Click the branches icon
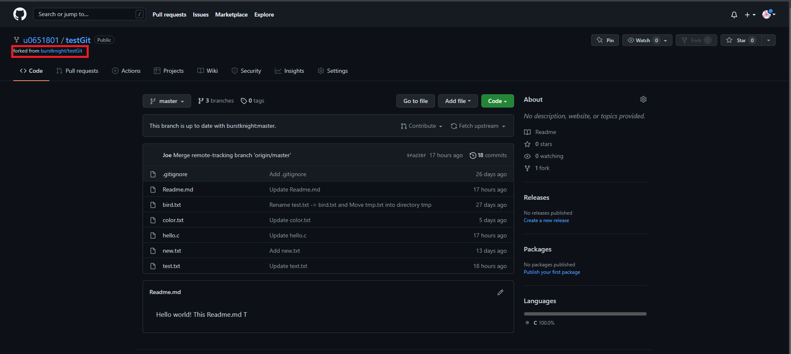 [x=201, y=101]
